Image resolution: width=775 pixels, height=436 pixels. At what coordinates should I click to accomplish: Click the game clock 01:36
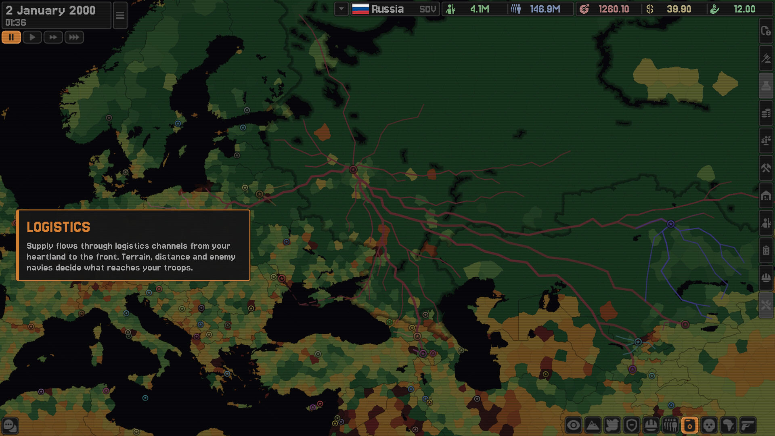pyautogui.click(x=16, y=23)
